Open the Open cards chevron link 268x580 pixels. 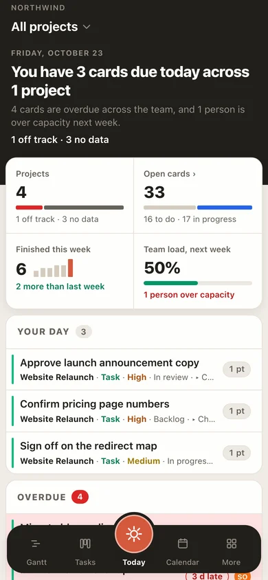click(194, 174)
